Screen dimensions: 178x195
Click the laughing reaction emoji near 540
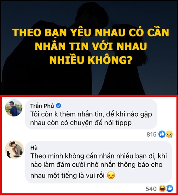(x=162, y=189)
